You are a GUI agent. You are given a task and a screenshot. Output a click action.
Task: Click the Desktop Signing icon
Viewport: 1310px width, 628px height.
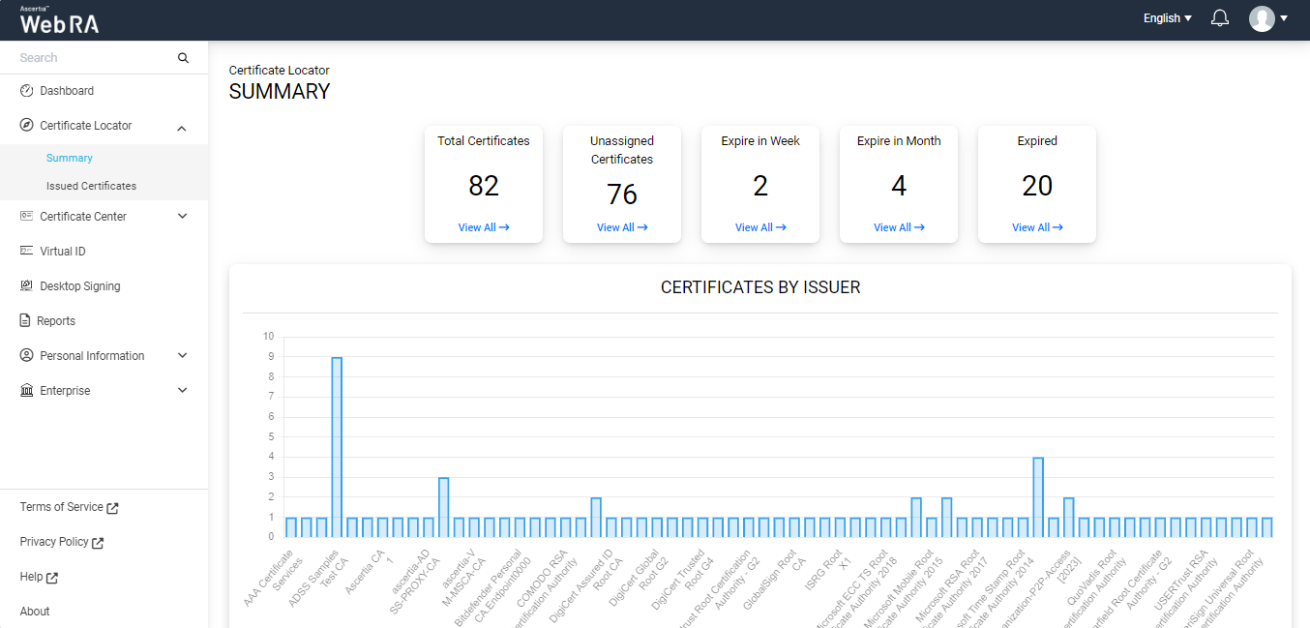tap(27, 286)
